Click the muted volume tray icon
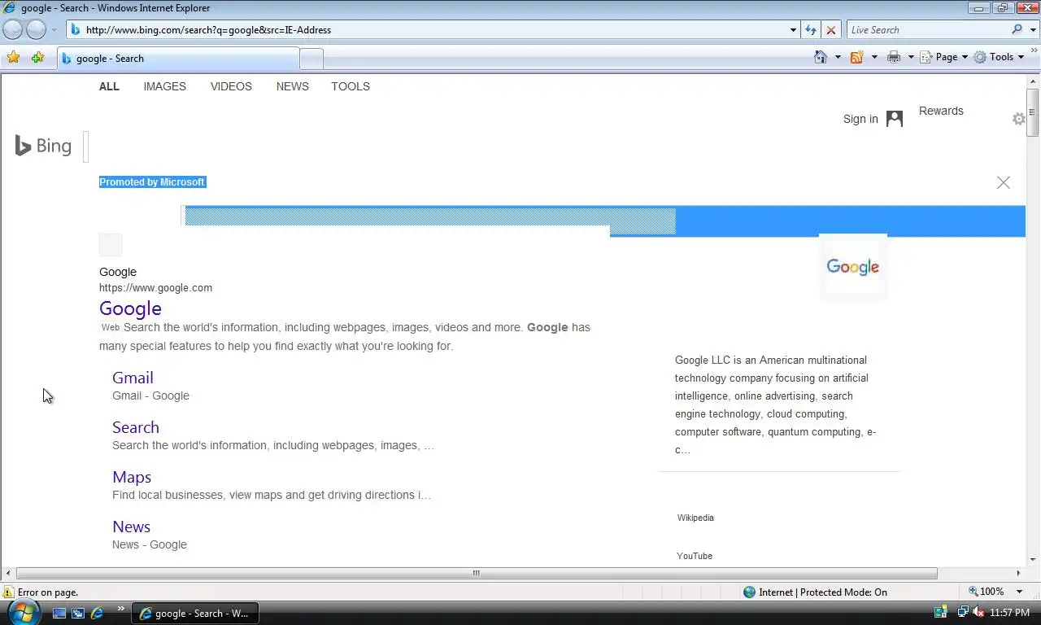The image size is (1041, 625). coord(978,612)
